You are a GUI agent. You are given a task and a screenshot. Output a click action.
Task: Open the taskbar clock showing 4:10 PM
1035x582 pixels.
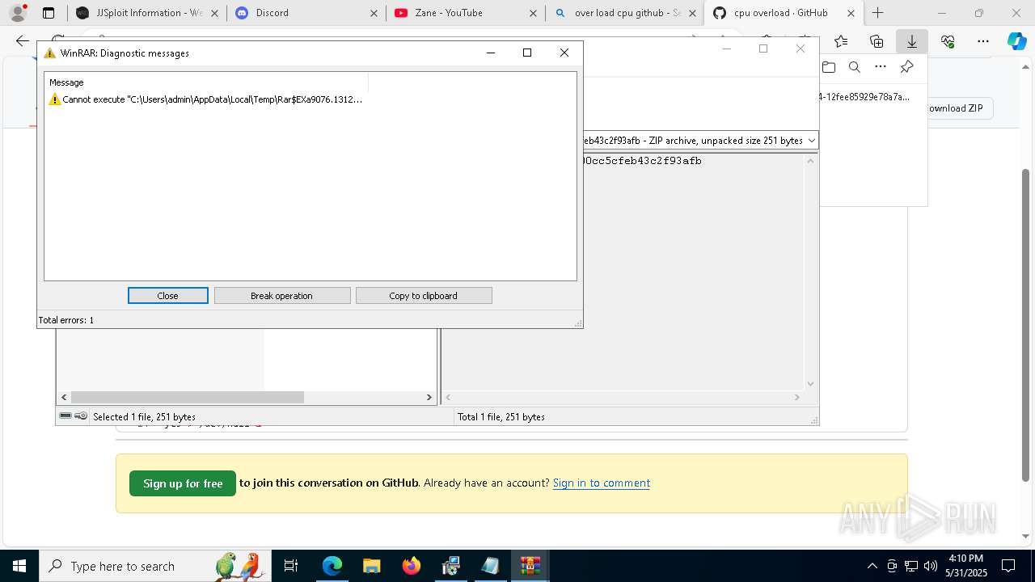965,566
